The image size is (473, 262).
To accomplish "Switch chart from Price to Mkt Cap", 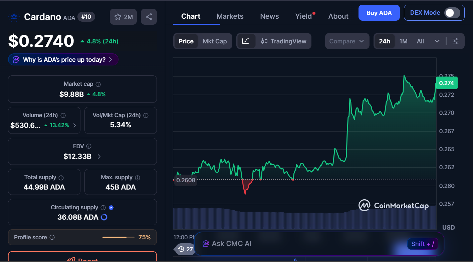I will [215, 41].
